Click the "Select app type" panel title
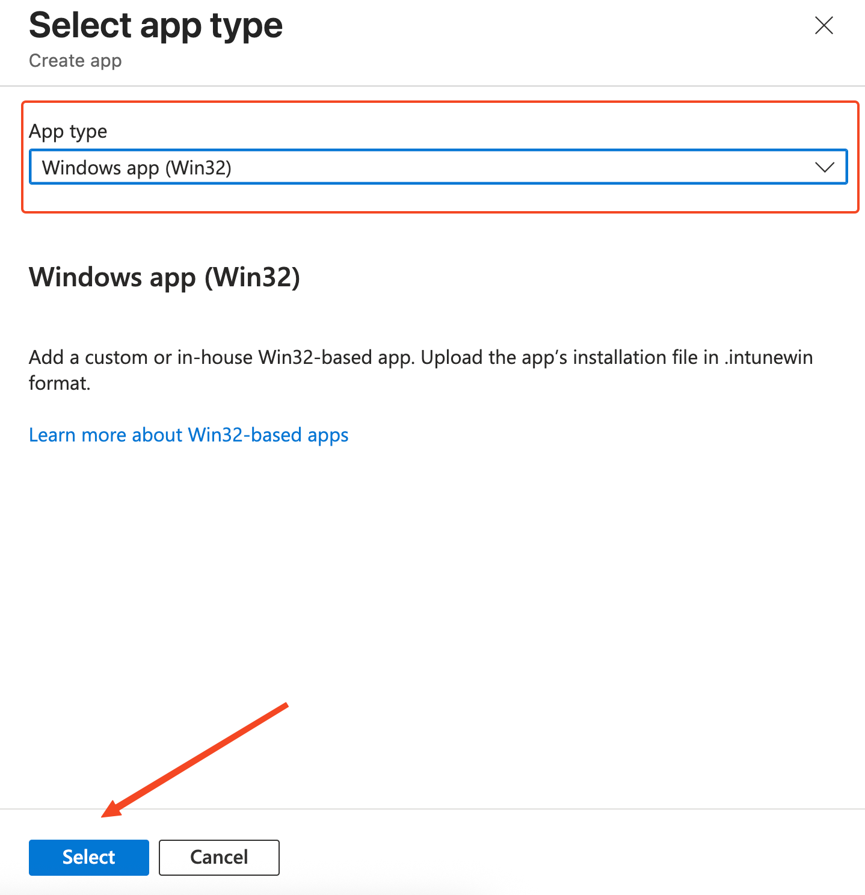 156,25
